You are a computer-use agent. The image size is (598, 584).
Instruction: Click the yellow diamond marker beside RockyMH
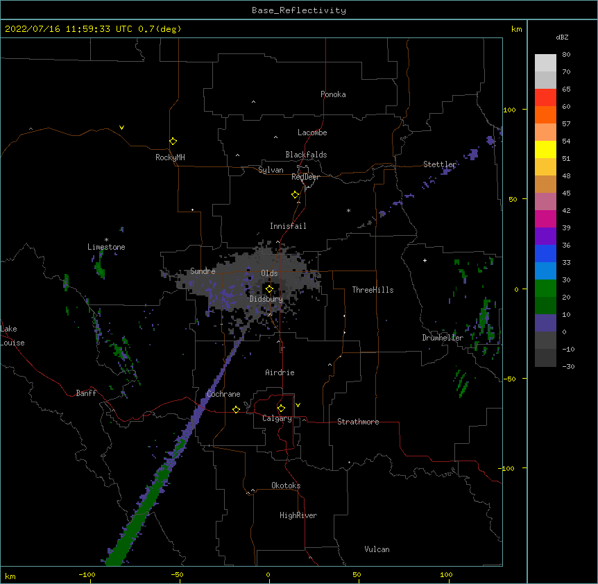(173, 141)
